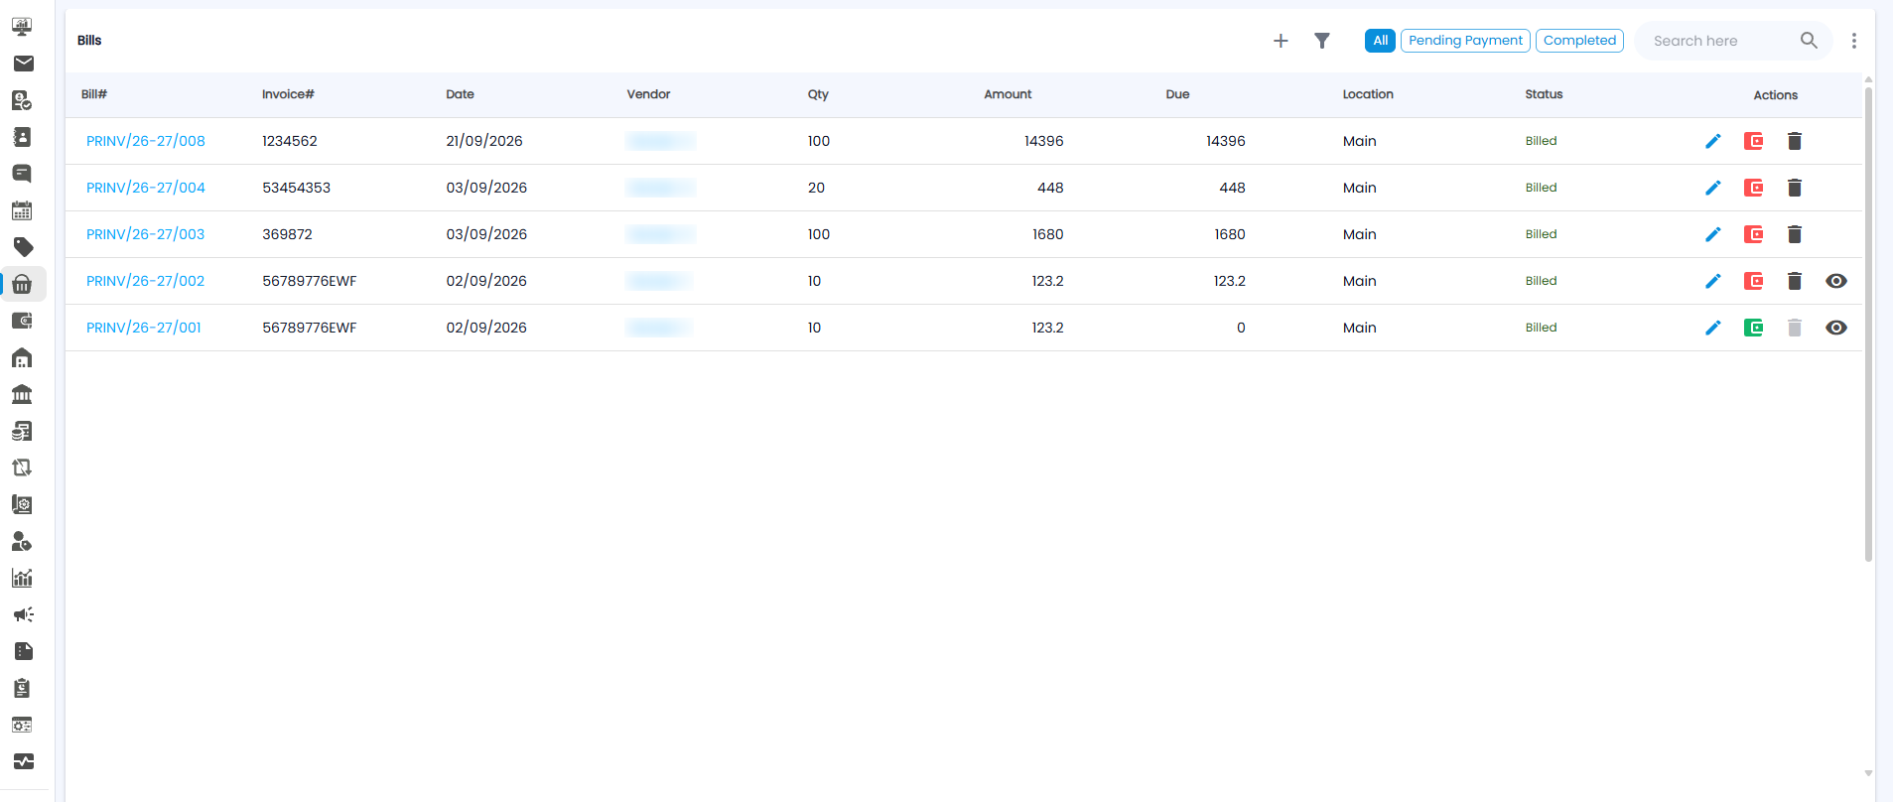Click Billed status for PRINV/26-27/002
Screen dimensions: 1893x802
[x=1541, y=281]
